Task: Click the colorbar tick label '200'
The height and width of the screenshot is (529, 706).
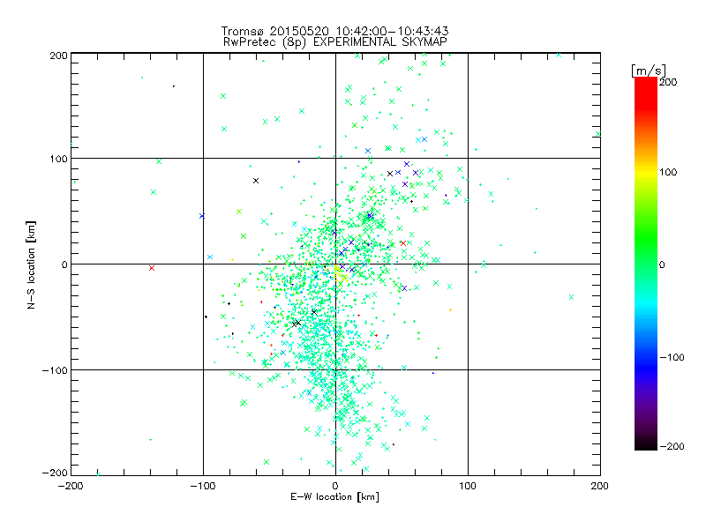Action: pyautogui.click(x=668, y=82)
